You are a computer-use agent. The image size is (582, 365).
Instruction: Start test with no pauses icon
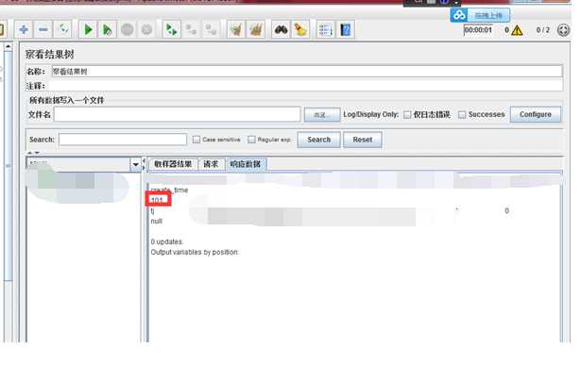(108, 29)
